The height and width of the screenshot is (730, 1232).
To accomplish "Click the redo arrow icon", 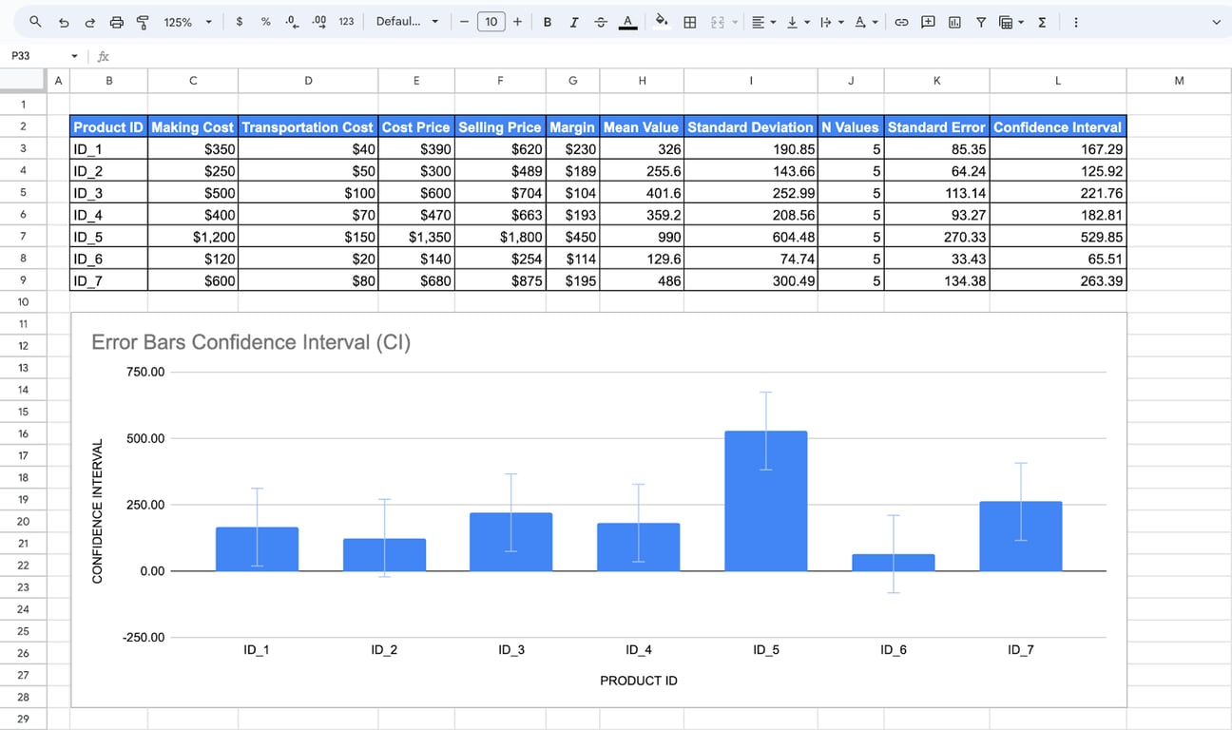I will click(90, 22).
